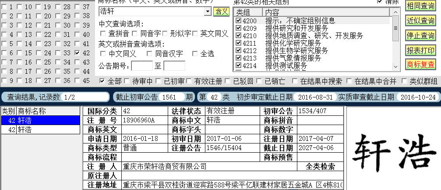441x190 pixels.
Task: Check class 42 checkbox
Action: [78, 53]
